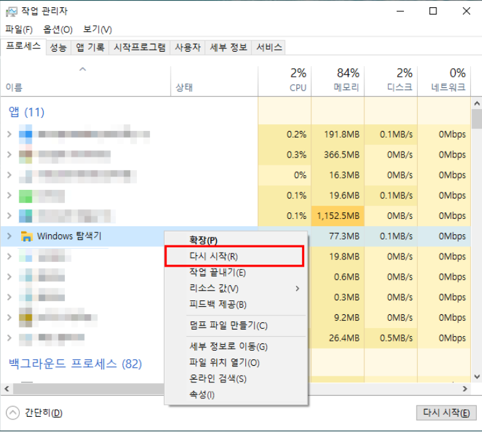482x432 pixels.
Task: Click the vertical scrollbar thumb
Action: click(x=476, y=119)
